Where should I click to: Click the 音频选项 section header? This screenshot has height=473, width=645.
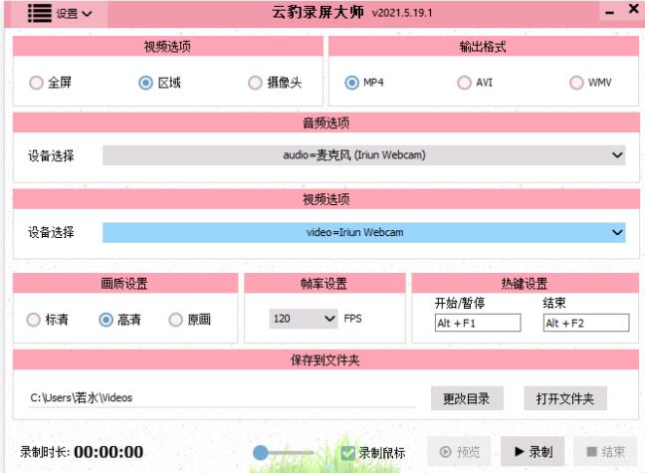(x=326, y=122)
